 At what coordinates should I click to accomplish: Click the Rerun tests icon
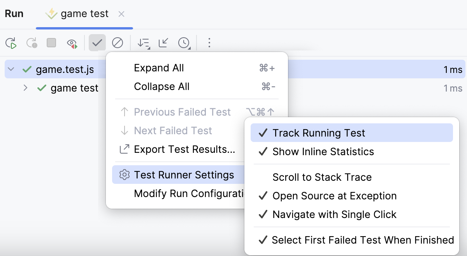(11, 43)
